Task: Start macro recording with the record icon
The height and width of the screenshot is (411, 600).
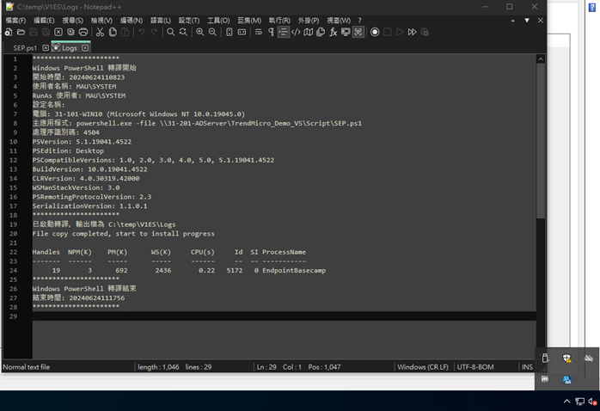Action: [x=375, y=32]
